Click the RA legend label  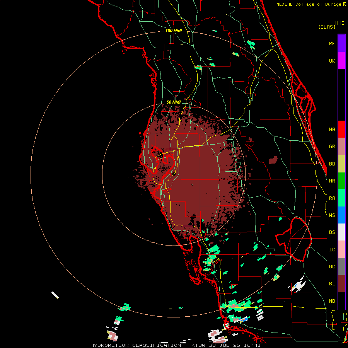click(x=332, y=198)
